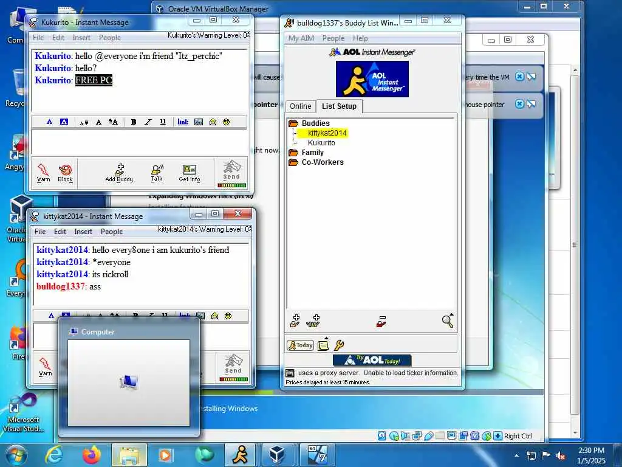Open AIM from the Windows taskbar
The image size is (622, 467).
tap(241, 455)
